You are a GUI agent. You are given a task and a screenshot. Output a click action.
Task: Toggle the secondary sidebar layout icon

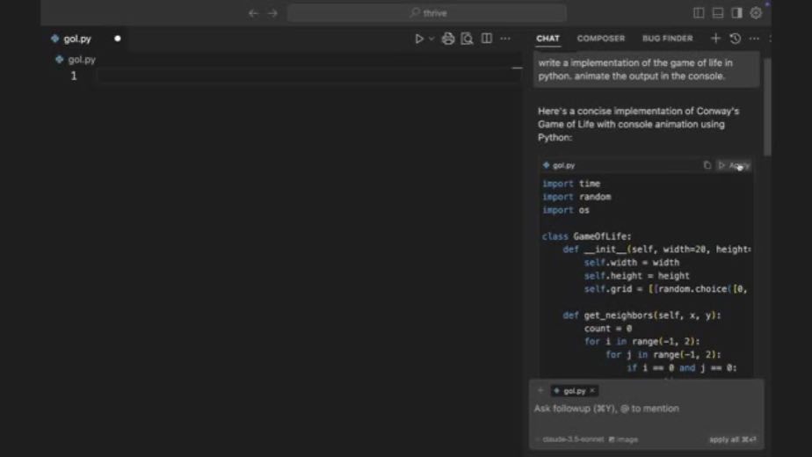click(x=737, y=13)
